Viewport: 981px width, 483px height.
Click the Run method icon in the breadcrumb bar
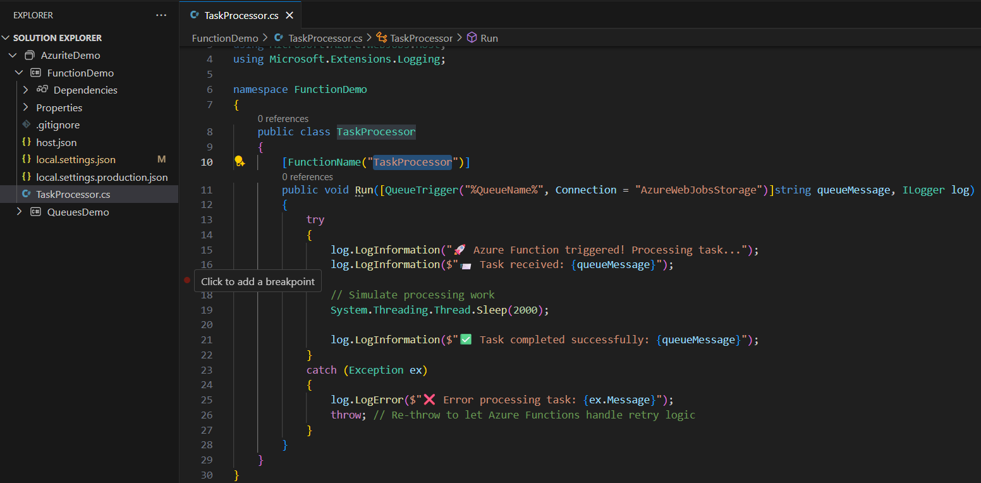(472, 37)
